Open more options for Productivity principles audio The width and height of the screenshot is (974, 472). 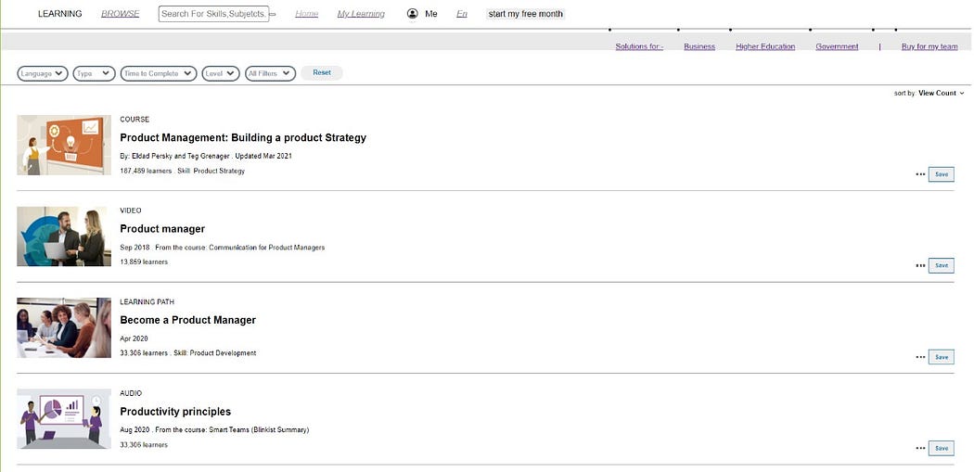[x=920, y=449]
